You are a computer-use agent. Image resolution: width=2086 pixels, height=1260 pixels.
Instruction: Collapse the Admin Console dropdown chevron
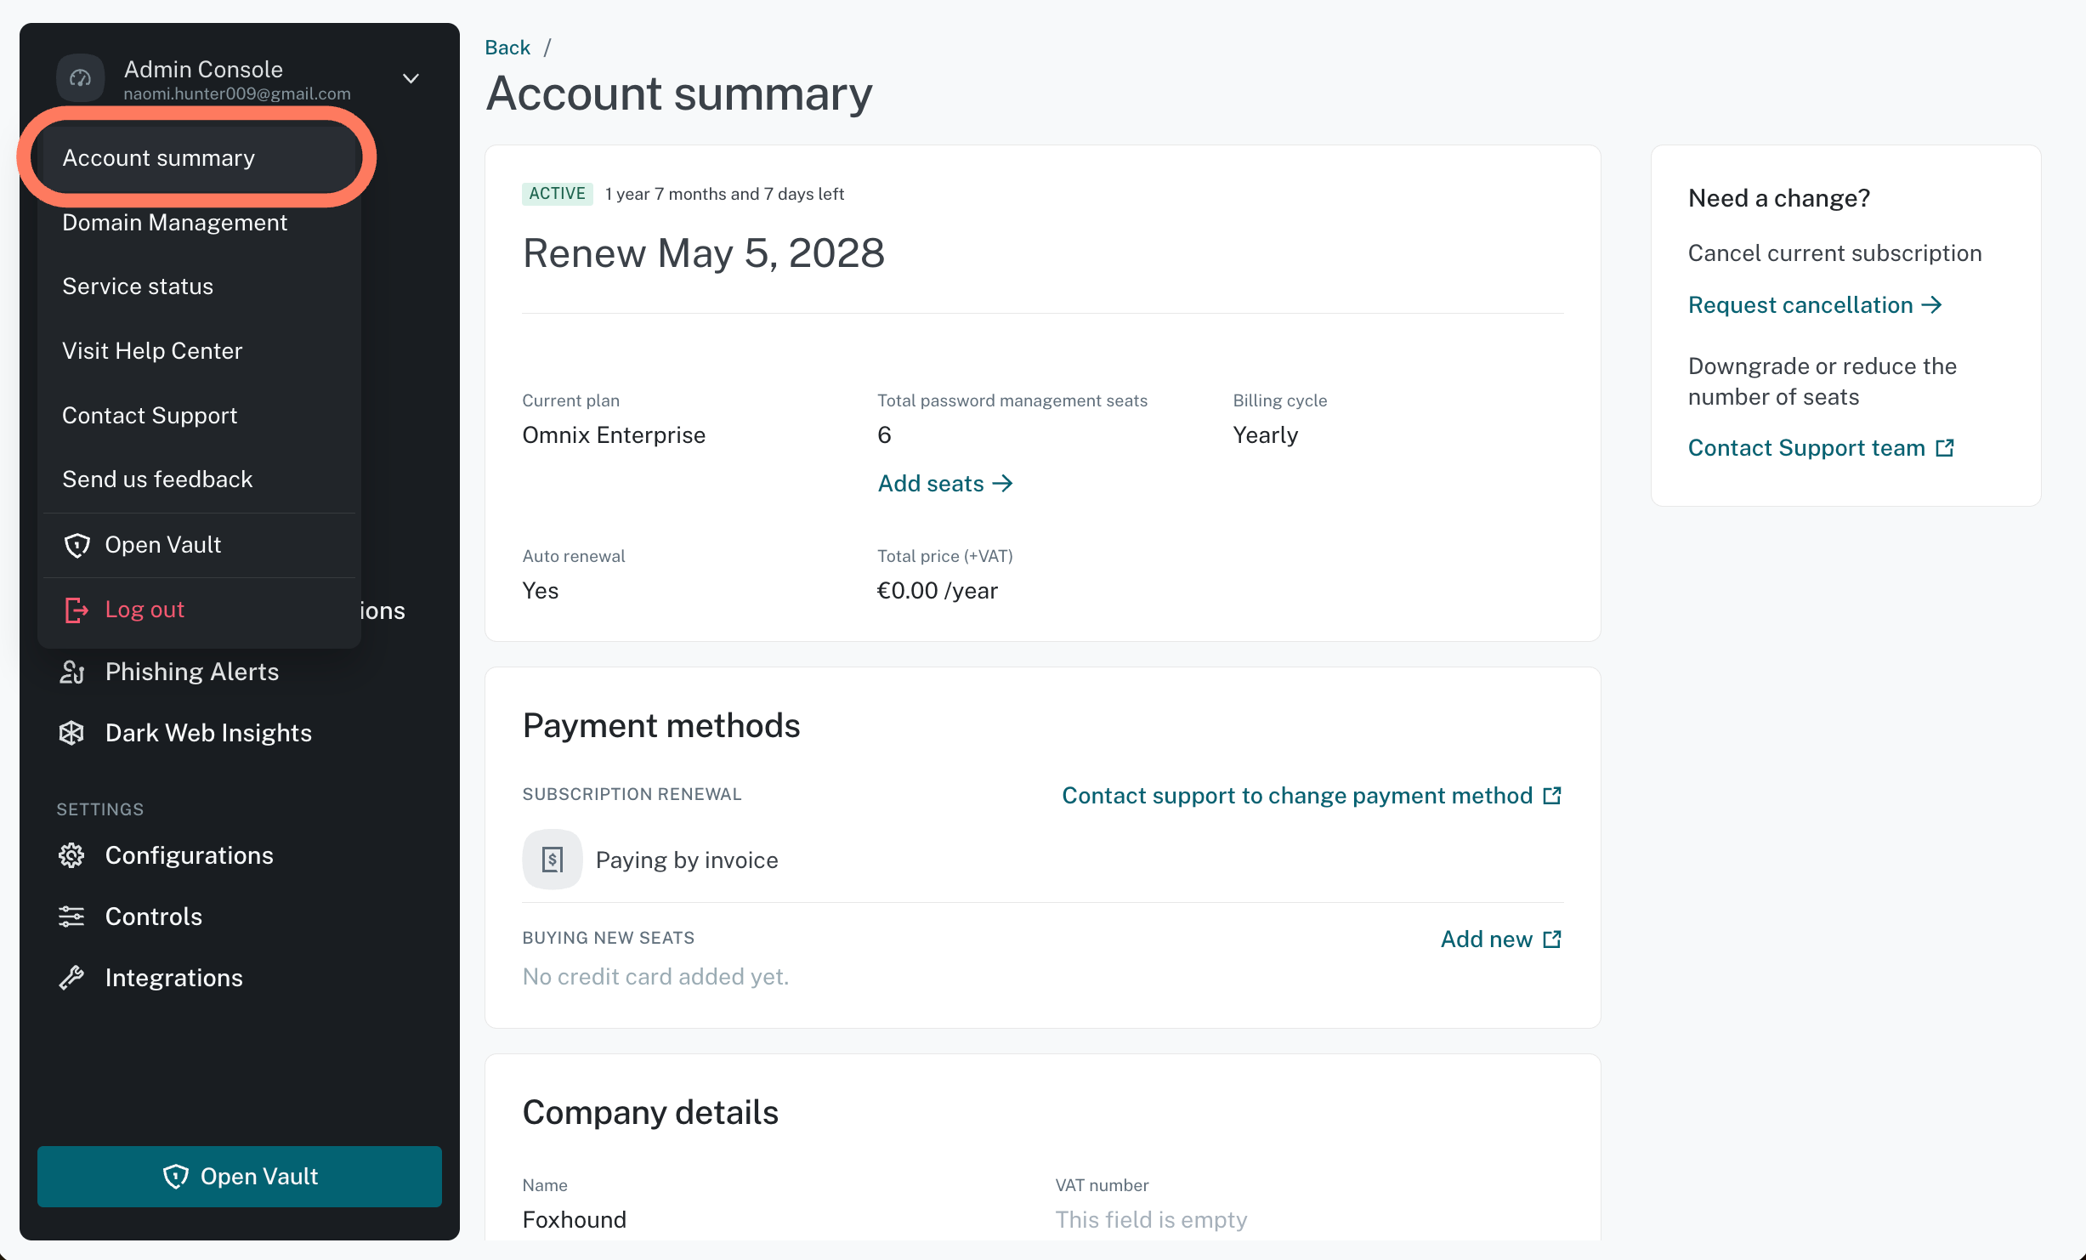point(411,78)
